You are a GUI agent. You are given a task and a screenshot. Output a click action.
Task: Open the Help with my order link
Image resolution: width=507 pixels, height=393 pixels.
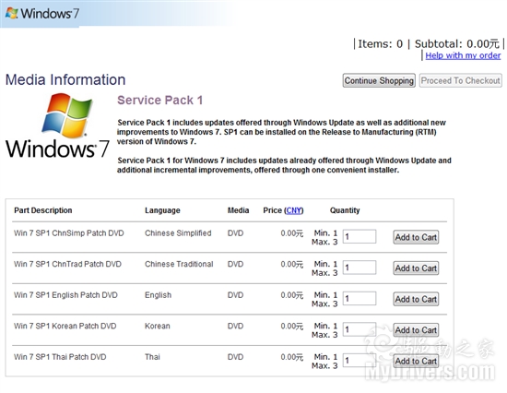click(x=463, y=55)
